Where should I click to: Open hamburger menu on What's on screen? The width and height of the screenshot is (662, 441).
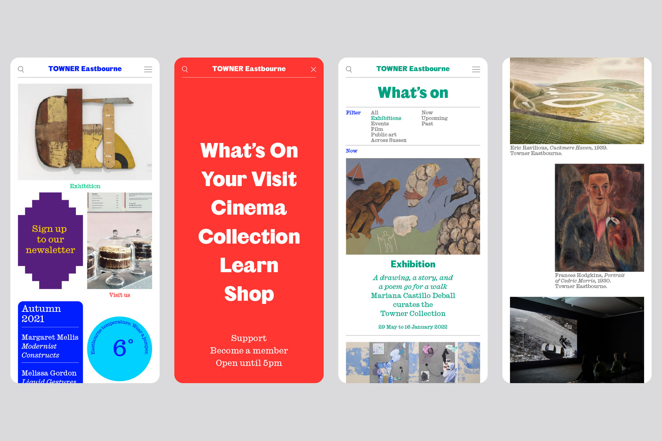476,69
